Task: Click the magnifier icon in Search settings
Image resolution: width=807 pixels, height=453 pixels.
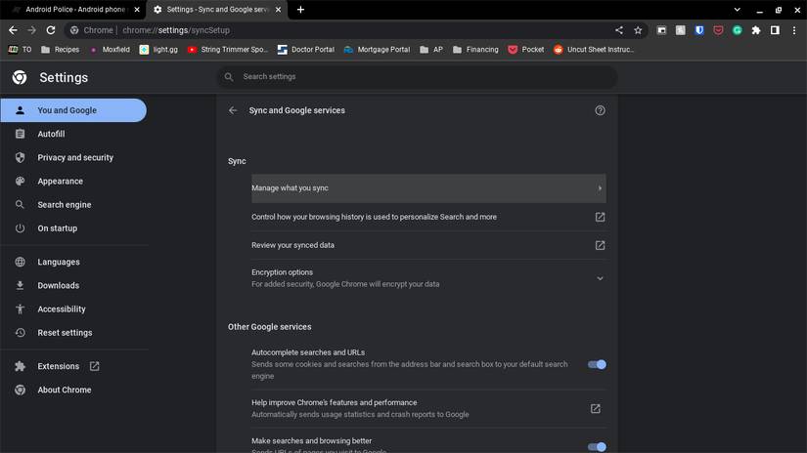Action: pos(229,77)
